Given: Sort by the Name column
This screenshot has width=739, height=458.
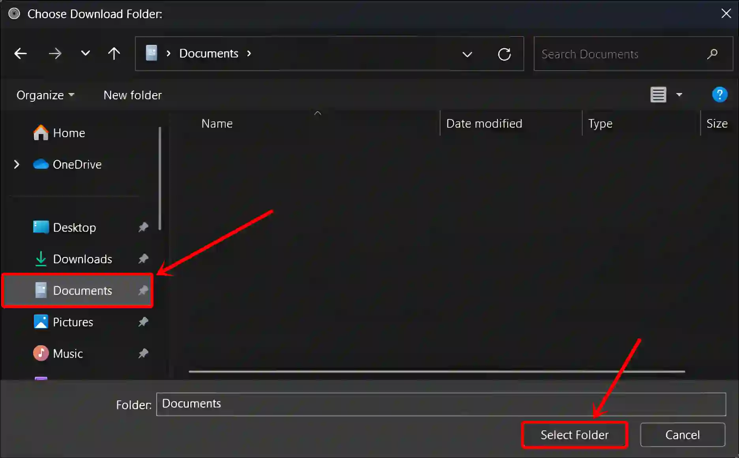Looking at the screenshot, I should tap(217, 123).
